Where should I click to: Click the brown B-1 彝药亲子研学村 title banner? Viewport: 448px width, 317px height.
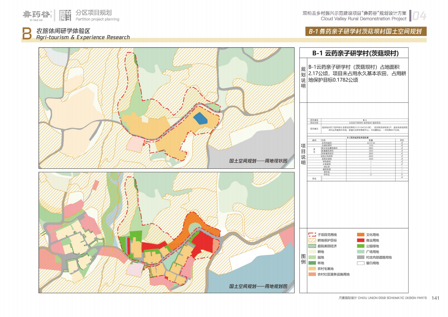[x=366, y=31]
